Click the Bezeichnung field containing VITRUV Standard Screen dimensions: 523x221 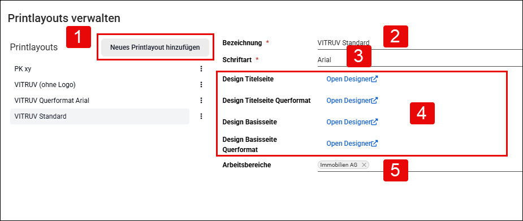420,42
